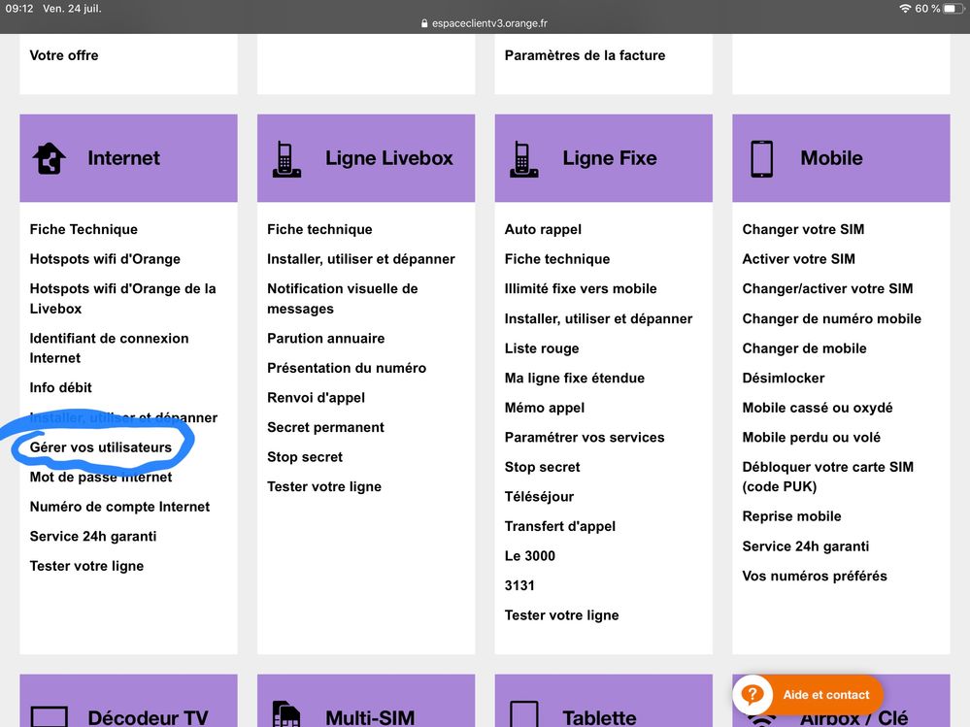Open Numéro de compte Internet link
This screenshot has height=727, width=970.
tap(120, 507)
